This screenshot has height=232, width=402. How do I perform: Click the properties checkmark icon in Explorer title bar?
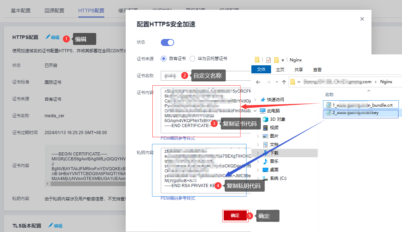269,60
